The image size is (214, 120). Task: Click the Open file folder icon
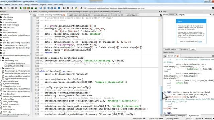[x=1, y=8]
